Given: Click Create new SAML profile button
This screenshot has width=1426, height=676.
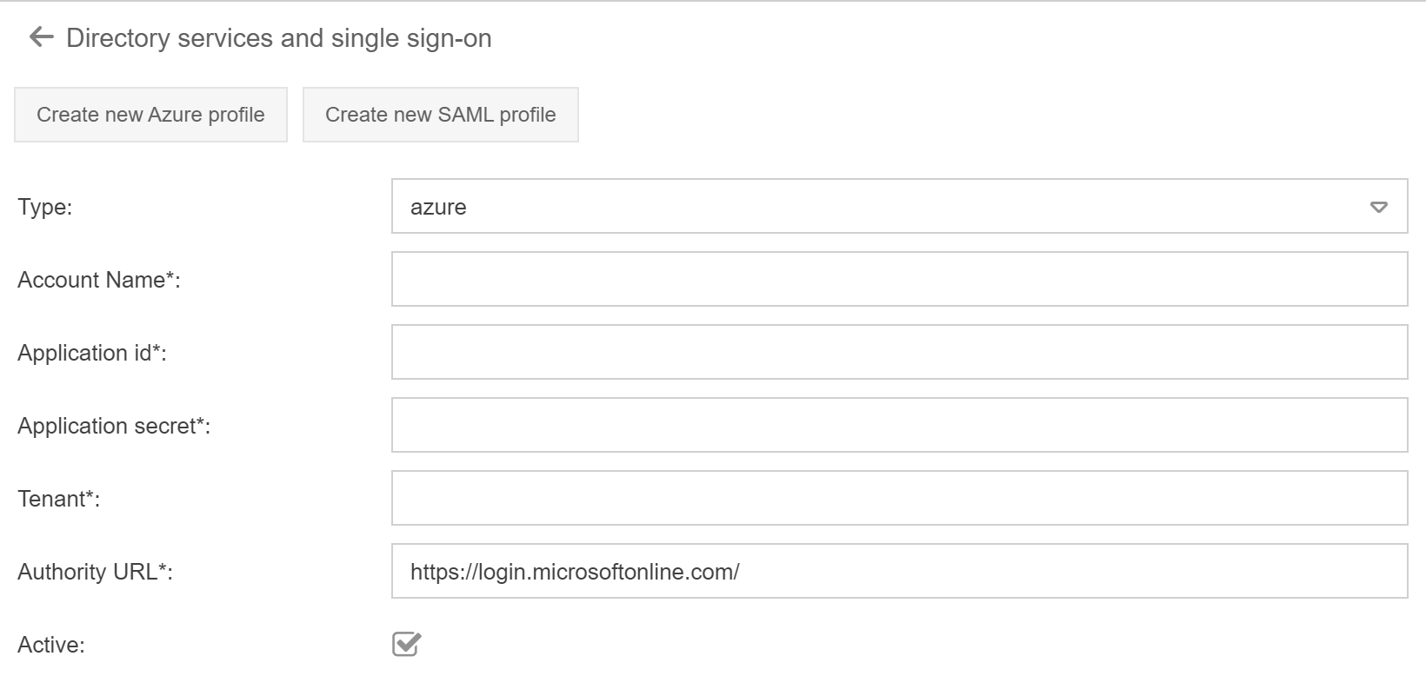Looking at the screenshot, I should pyautogui.click(x=440, y=115).
